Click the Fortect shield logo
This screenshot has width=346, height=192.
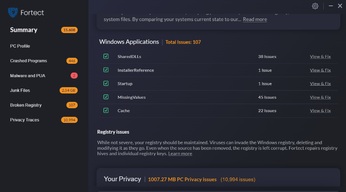13,13
